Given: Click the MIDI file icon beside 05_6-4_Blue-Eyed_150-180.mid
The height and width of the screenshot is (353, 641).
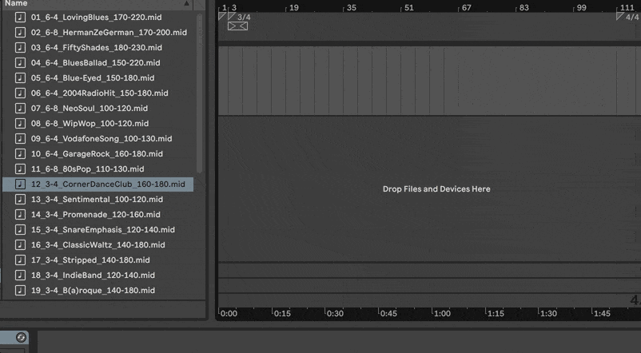Looking at the screenshot, I should (x=20, y=77).
